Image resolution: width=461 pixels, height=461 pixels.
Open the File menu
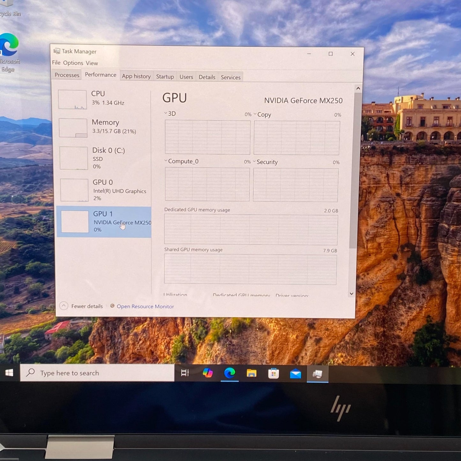(x=56, y=63)
